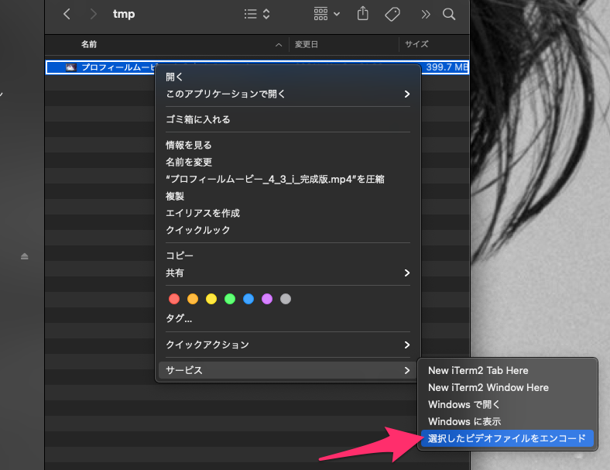Go forward in Finder history
This screenshot has height=470, width=610.
click(94, 15)
